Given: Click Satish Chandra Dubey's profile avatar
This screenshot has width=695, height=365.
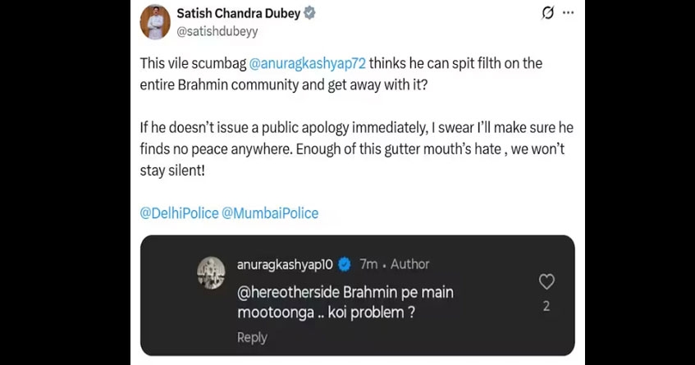Looking at the screenshot, I should (155, 23).
